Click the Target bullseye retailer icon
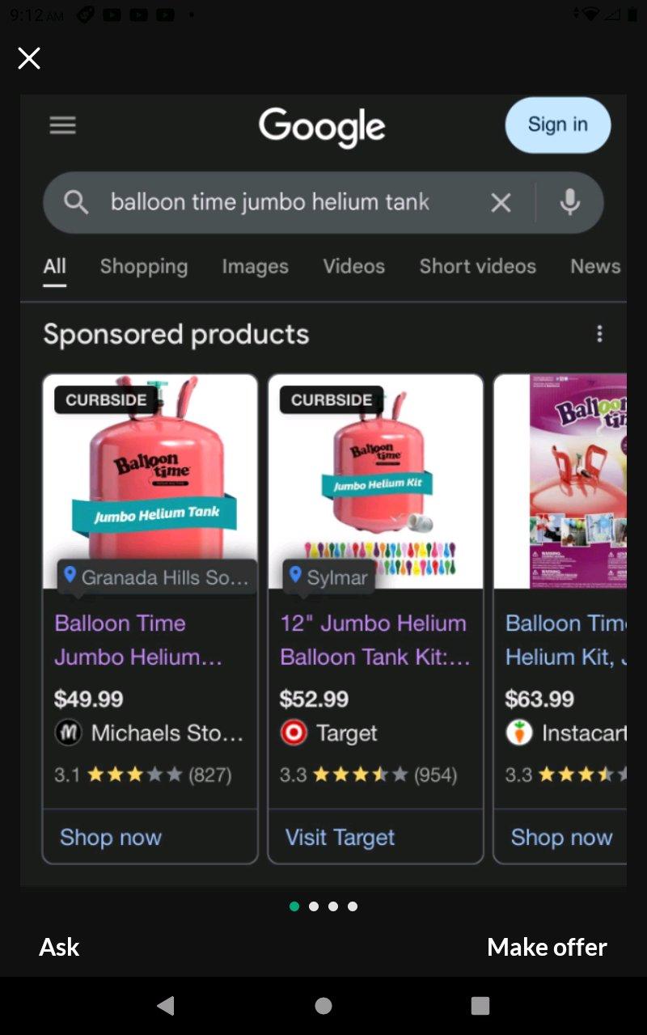 (x=294, y=733)
